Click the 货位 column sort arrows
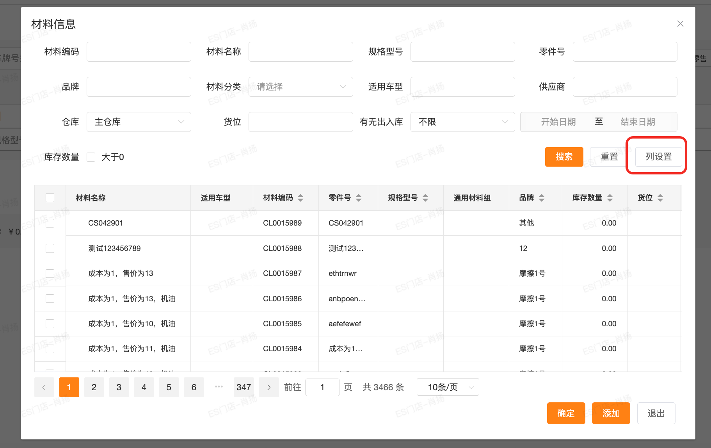 (x=660, y=198)
